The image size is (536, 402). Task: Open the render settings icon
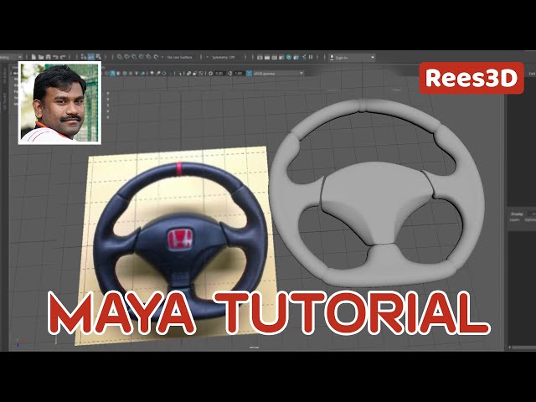point(281,57)
